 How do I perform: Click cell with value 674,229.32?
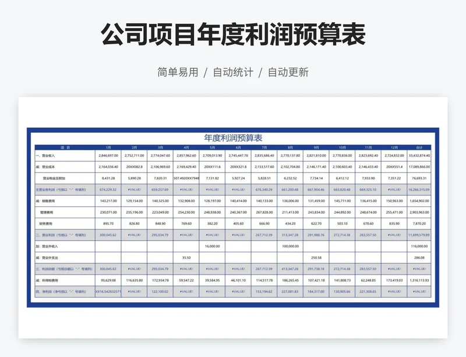pyautogui.click(x=108, y=190)
